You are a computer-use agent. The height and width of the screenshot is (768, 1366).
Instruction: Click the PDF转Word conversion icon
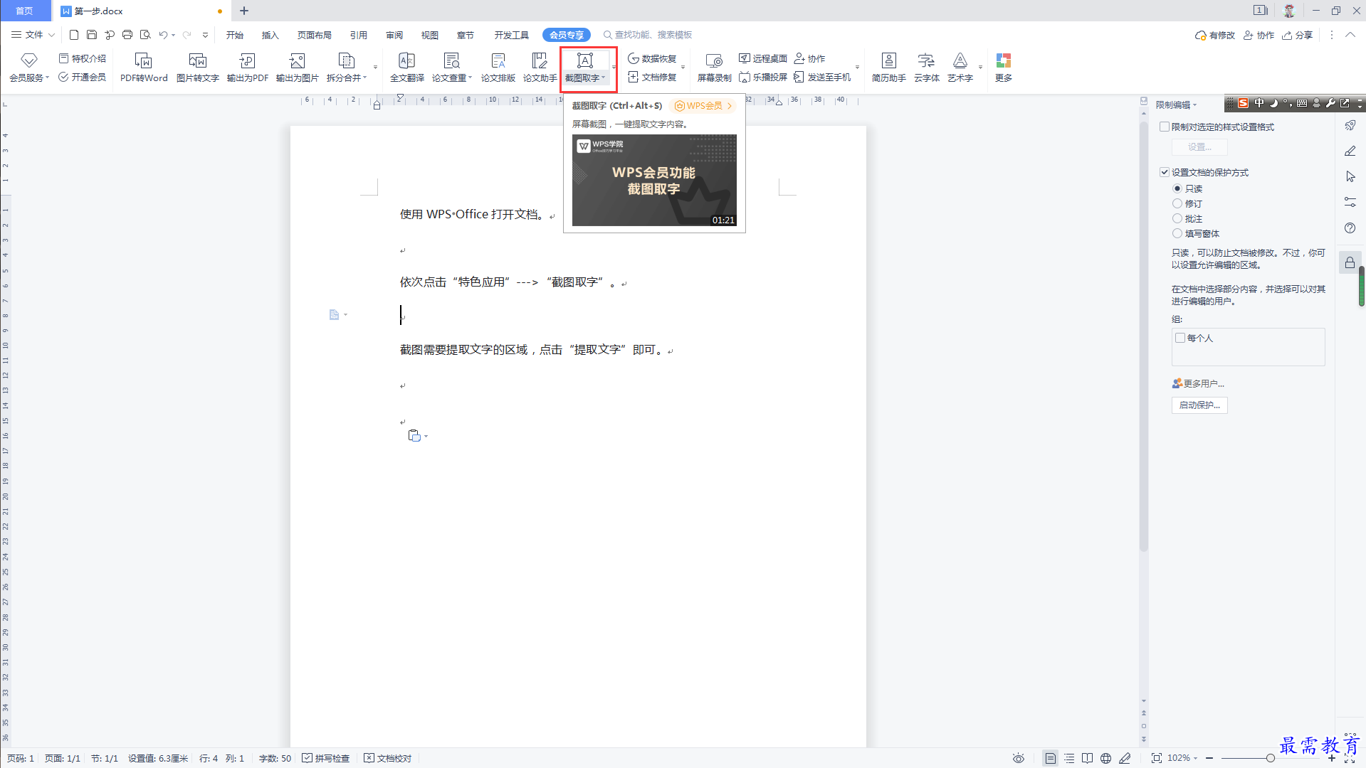pos(143,61)
